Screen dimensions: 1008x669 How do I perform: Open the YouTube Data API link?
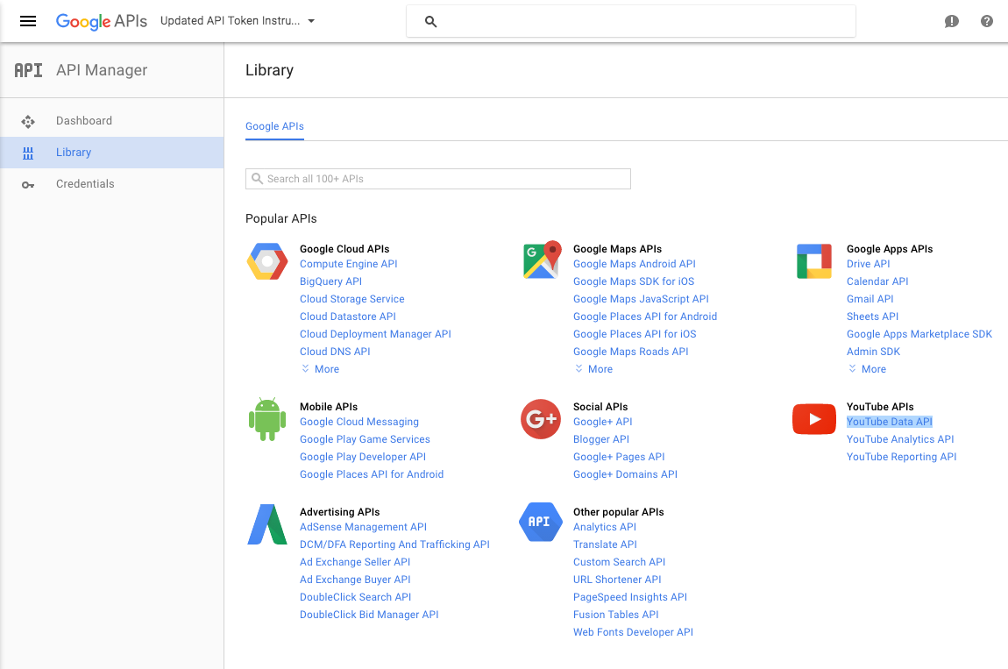click(889, 422)
